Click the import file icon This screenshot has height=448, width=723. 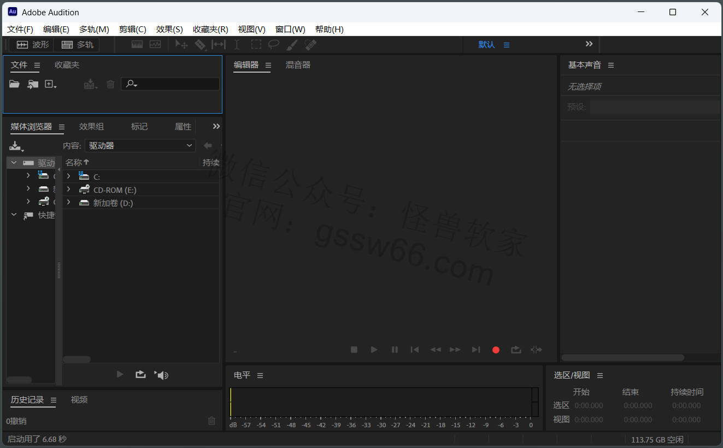33,84
